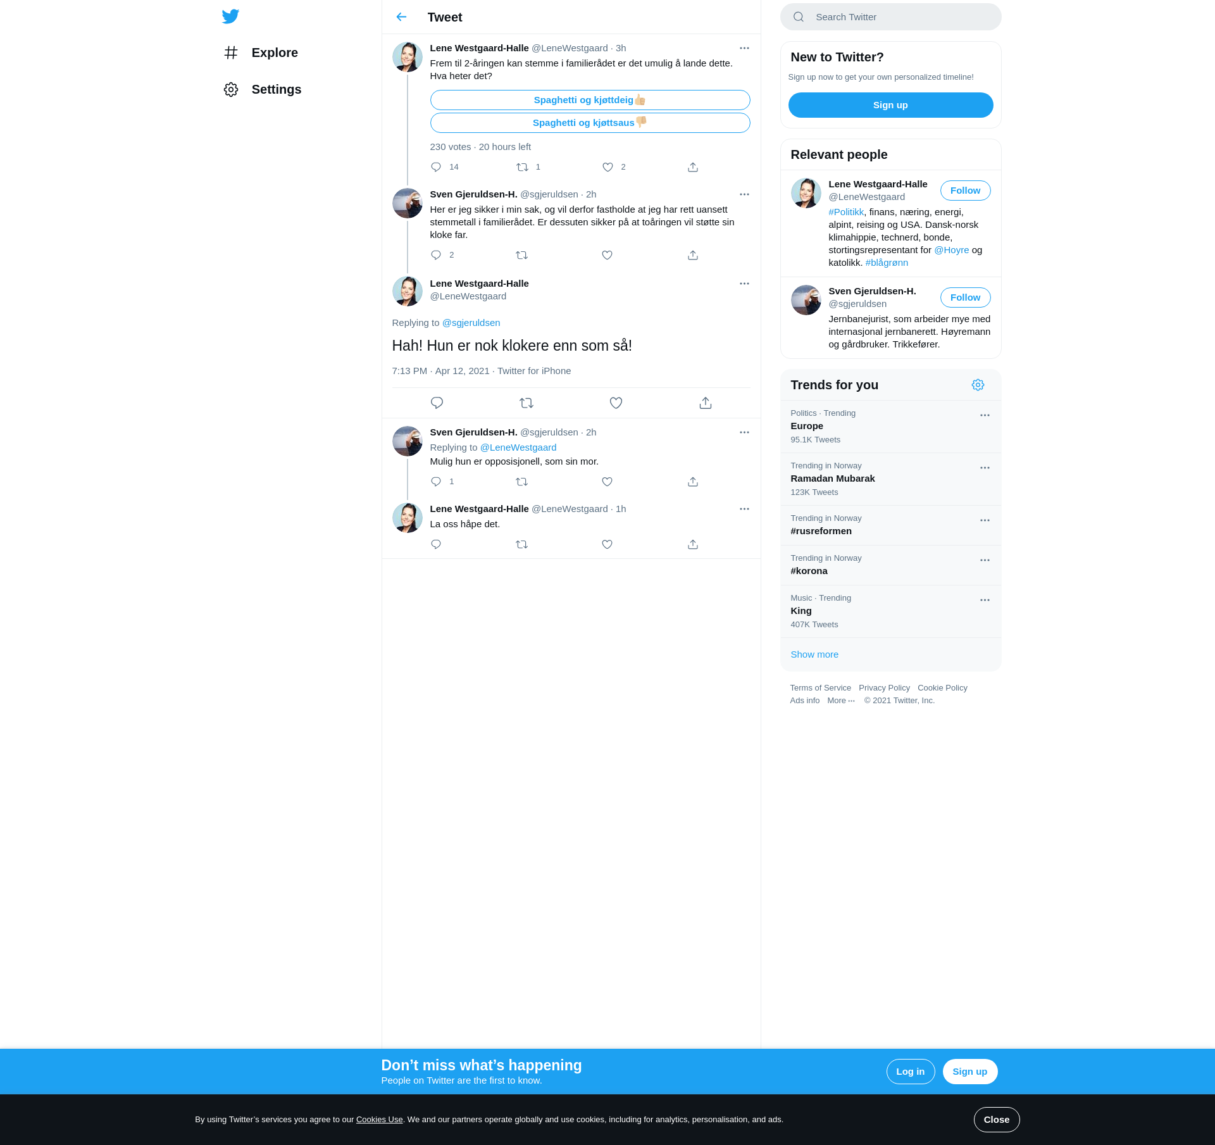Open @LeneWestgaard reply mention link
This screenshot has width=1215, height=1145.
coord(518,447)
